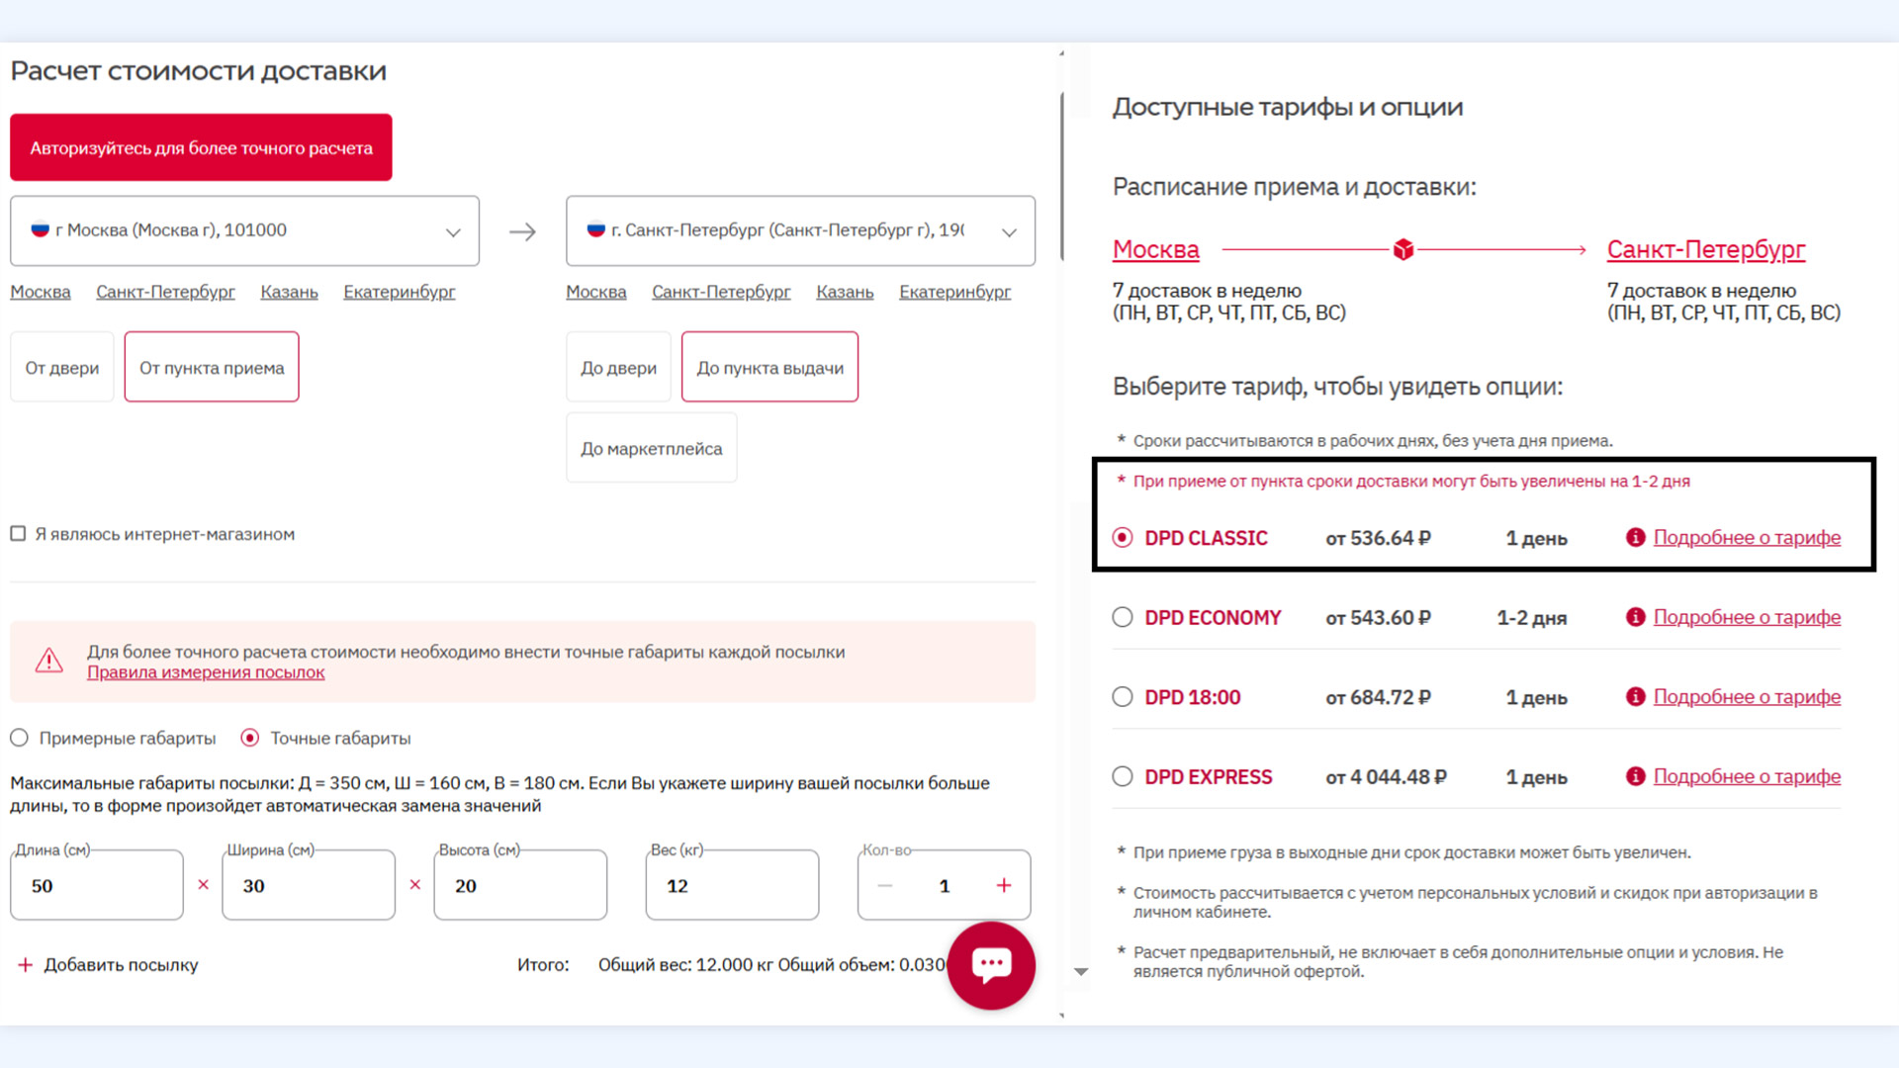
Task: Click the weight (Вес) input field
Action: click(732, 886)
